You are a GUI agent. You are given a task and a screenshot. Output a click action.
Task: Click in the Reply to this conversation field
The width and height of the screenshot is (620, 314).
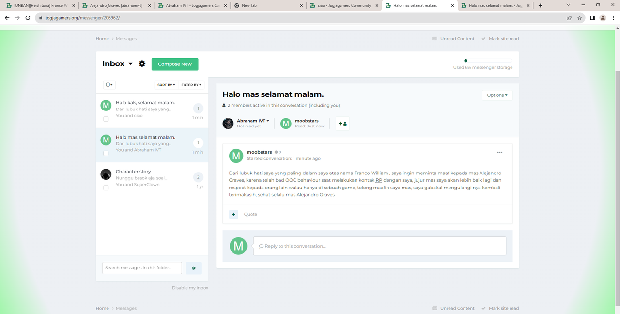pyautogui.click(x=379, y=246)
